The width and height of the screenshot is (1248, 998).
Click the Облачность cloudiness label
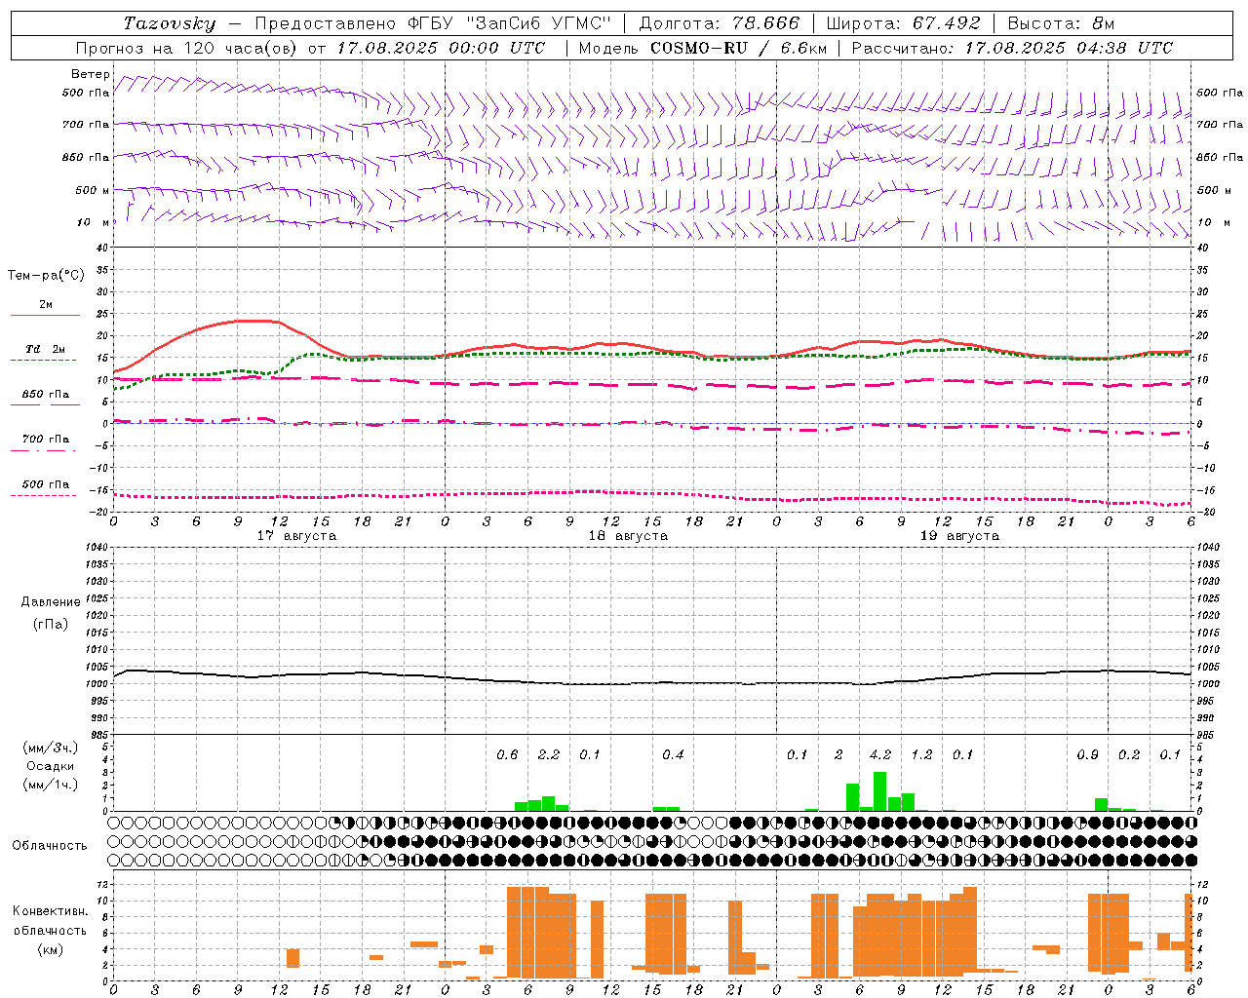coord(50,846)
